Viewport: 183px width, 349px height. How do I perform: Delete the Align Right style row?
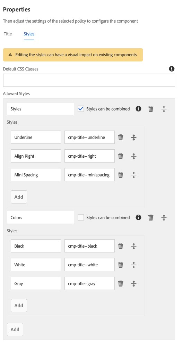coord(121,156)
